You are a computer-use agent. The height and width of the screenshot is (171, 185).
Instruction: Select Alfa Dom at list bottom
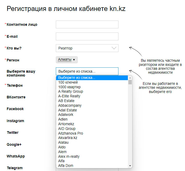pos(65,166)
